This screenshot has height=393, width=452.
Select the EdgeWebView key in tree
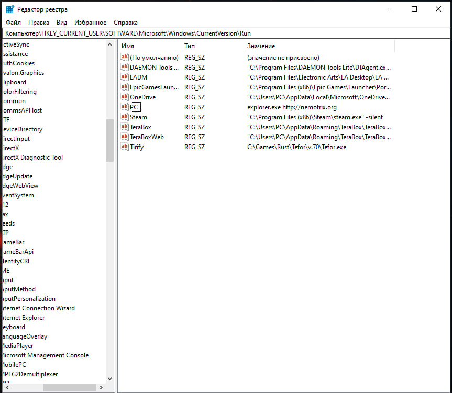20,186
